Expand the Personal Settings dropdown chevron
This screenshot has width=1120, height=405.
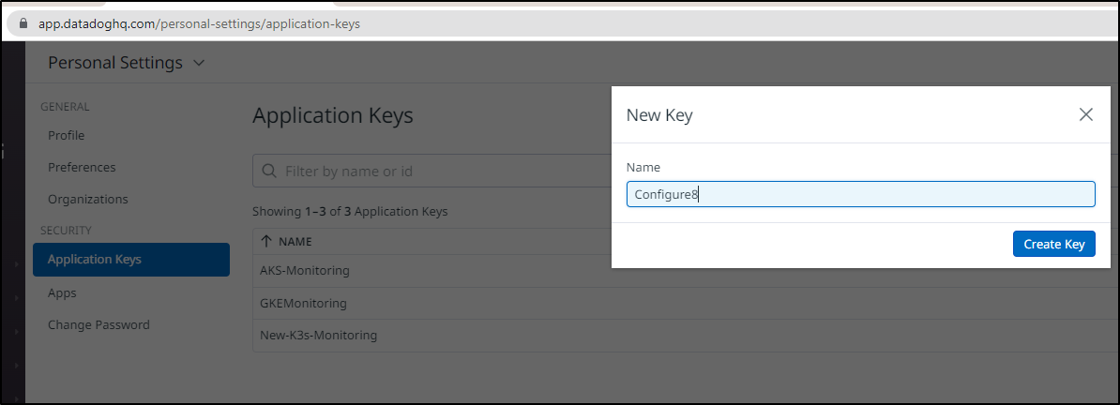point(199,63)
